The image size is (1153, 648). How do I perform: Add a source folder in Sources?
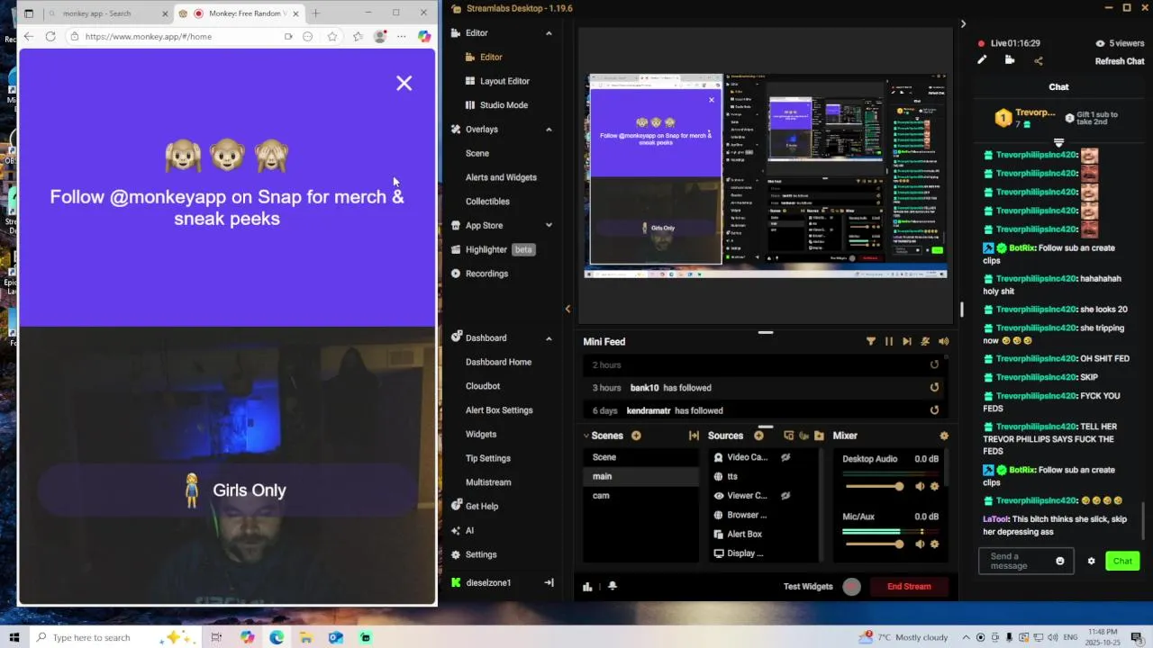819,436
